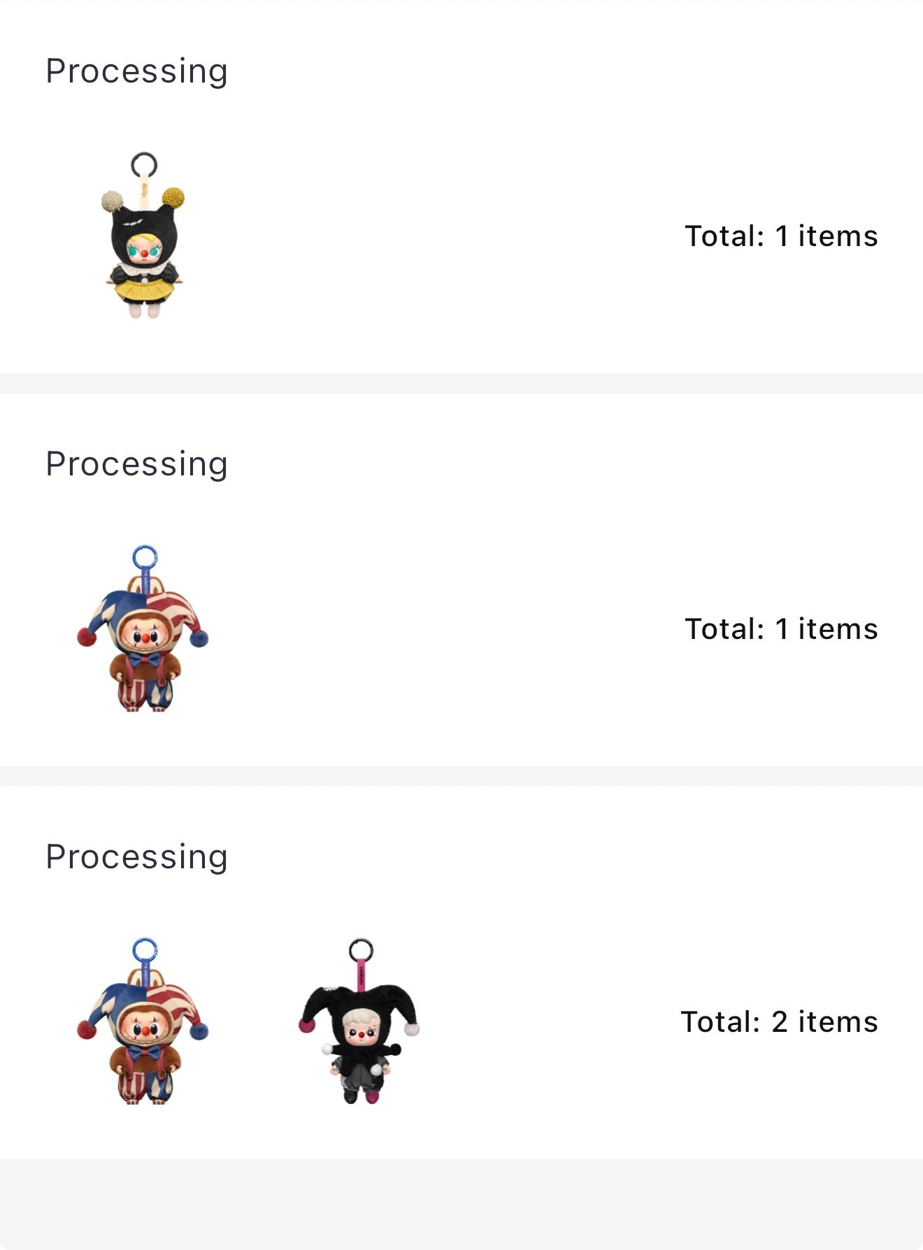
Task: Click the yellow skirt of the cat-hat doll
Action: [x=144, y=287]
